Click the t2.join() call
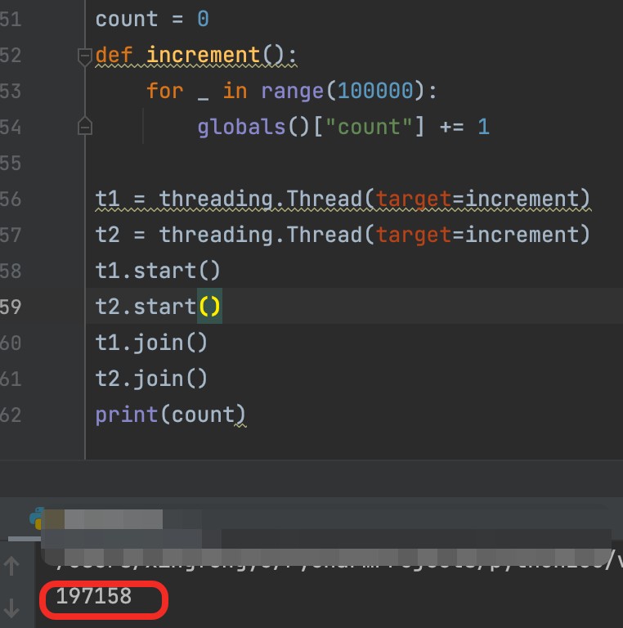Viewport: 623px width, 628px height. click(151, 379)
